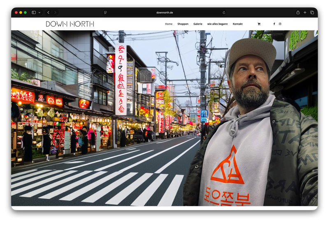This screenshot has height=225, width=329.
Task: Go to the Galerie page
Action: [198, 24]
